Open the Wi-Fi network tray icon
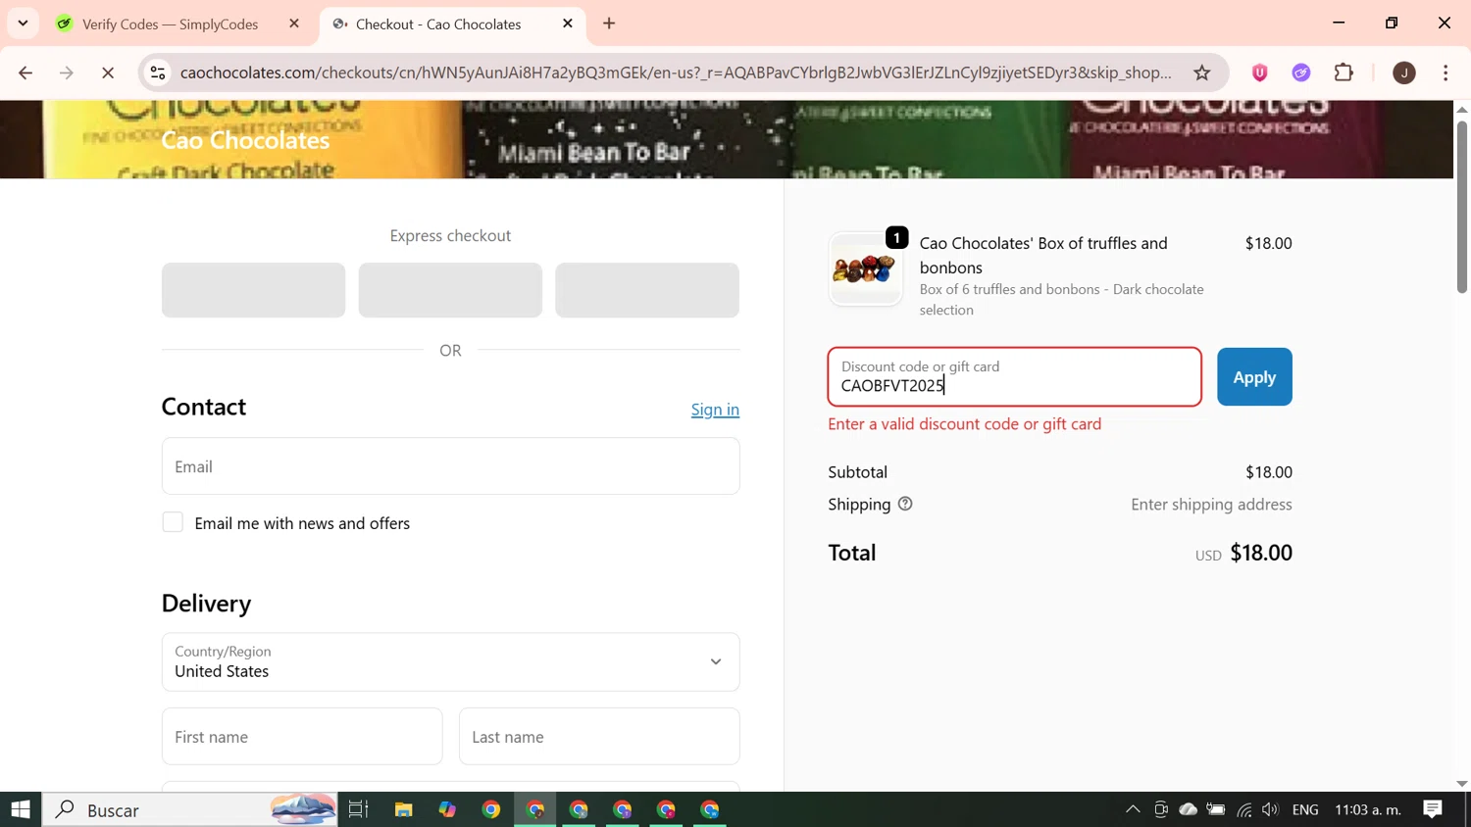 click(x=1243, y=809)
